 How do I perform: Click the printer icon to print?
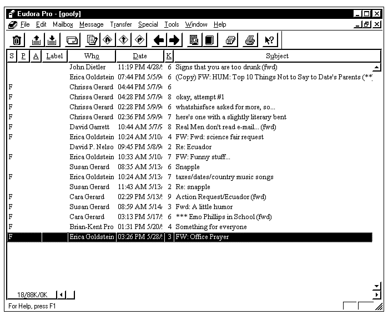pos(250,40)
